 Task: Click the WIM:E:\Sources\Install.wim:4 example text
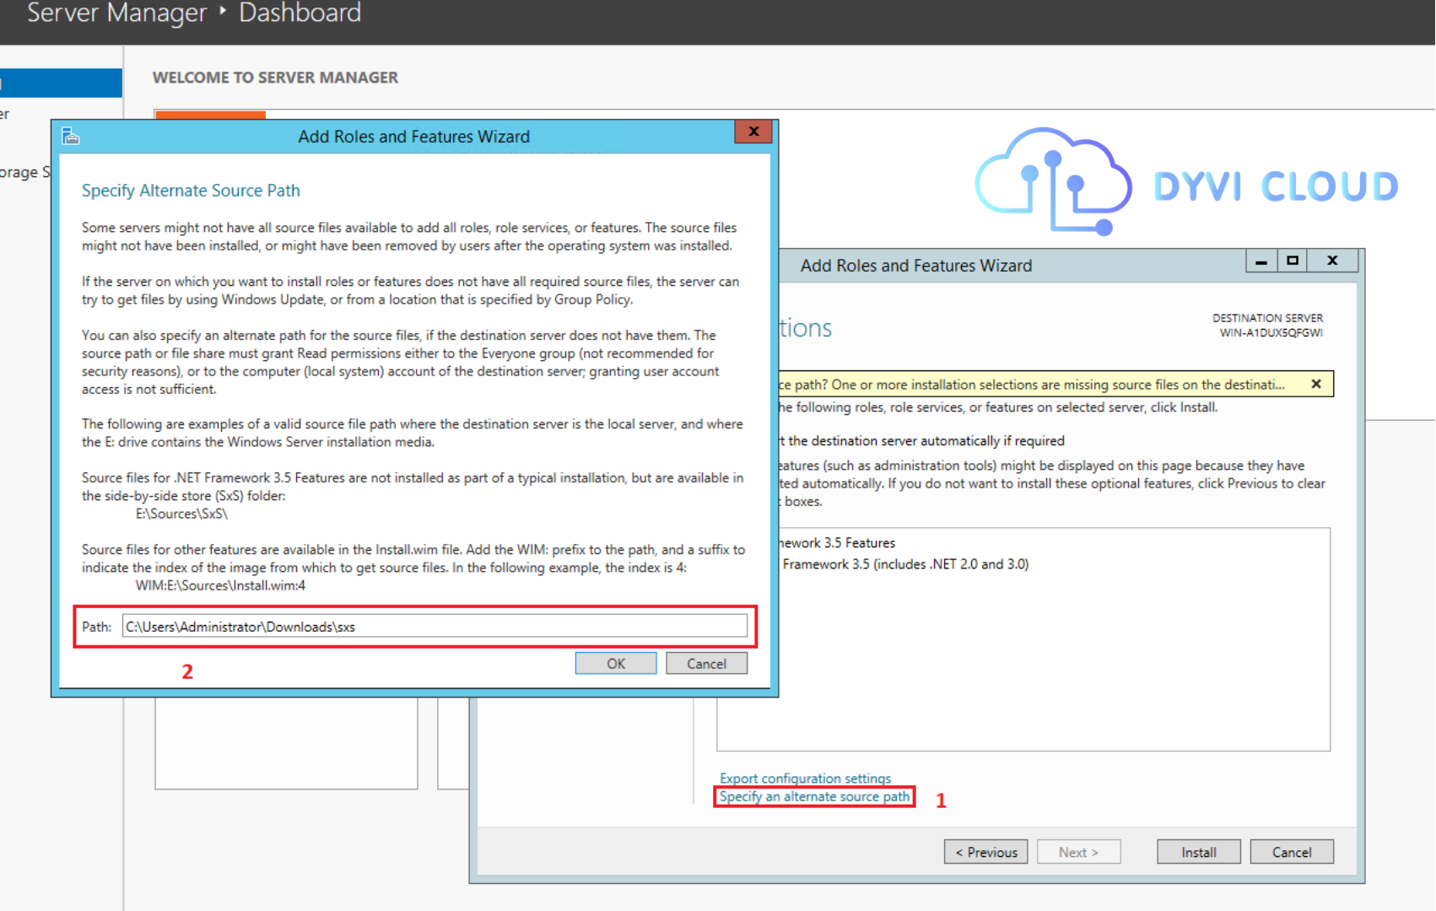220,585
